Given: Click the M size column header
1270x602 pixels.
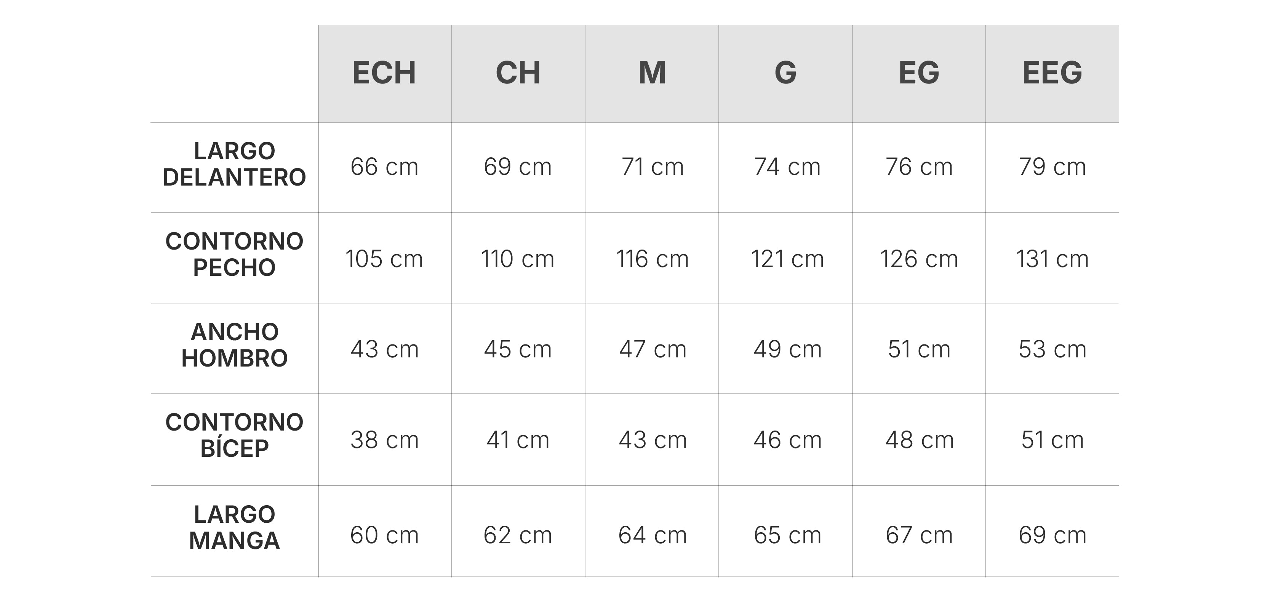Looking at the screenshot, I should click(652, 73).
